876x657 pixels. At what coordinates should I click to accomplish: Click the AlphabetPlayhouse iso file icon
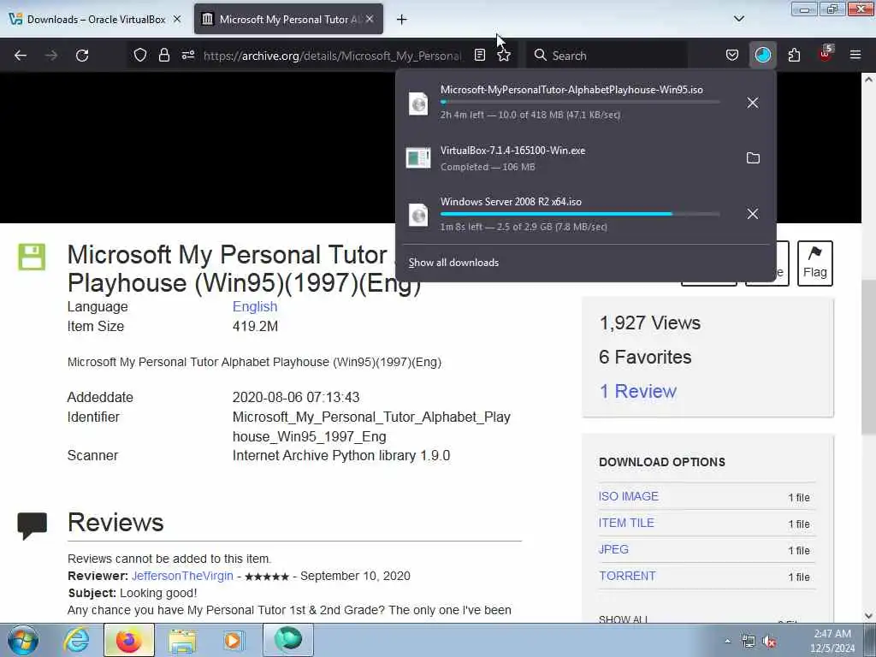(x=418, y=104)
